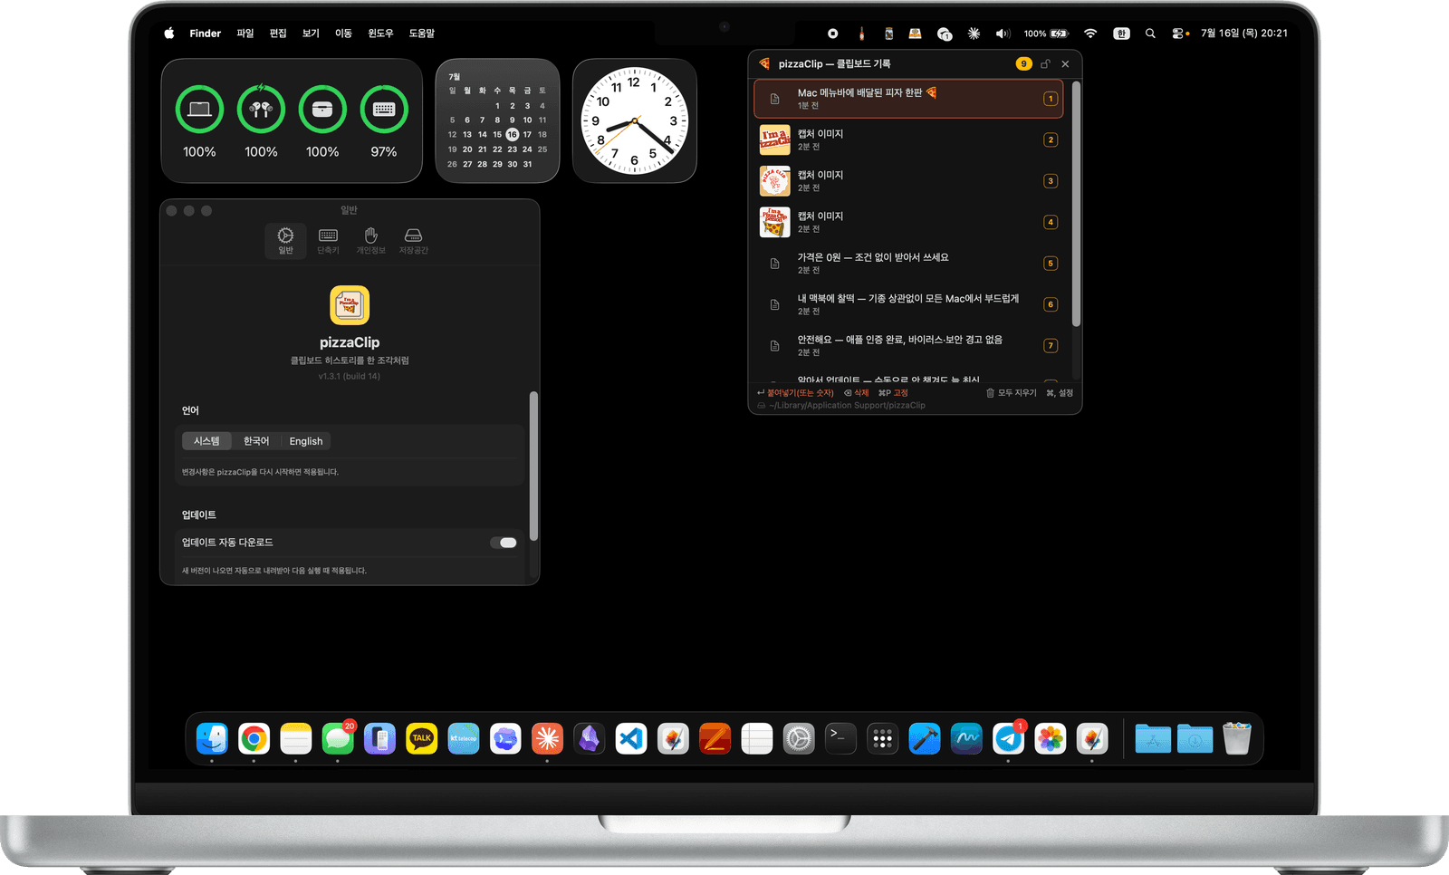Click the document icon of the 내 맥북에 찰떡 clip
Viewport: 1449px width, 875px height.
click(774, 305)
